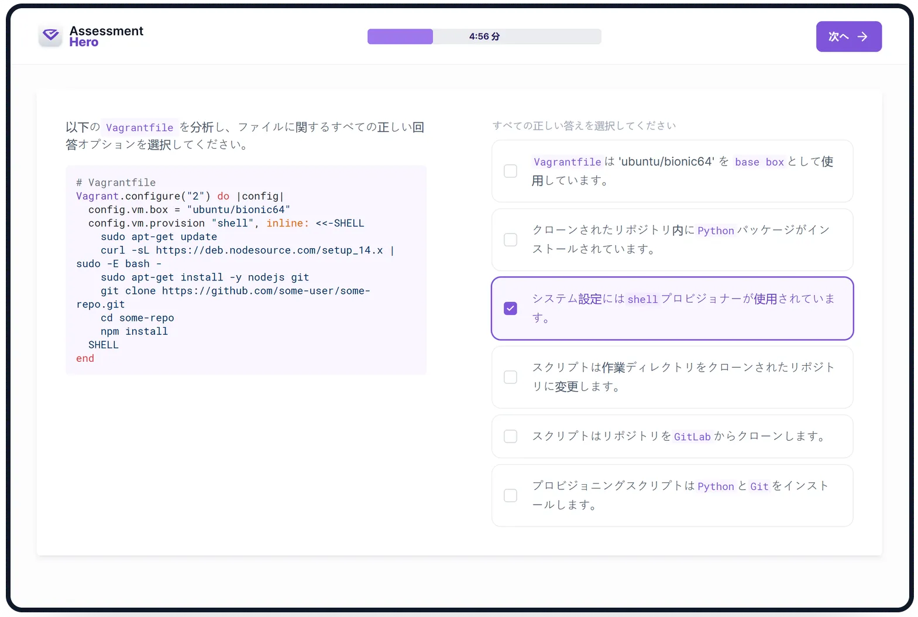The image size is (918, 617).
Task: Click the 'cd some-repo' code line
Action: click(137, 318)
